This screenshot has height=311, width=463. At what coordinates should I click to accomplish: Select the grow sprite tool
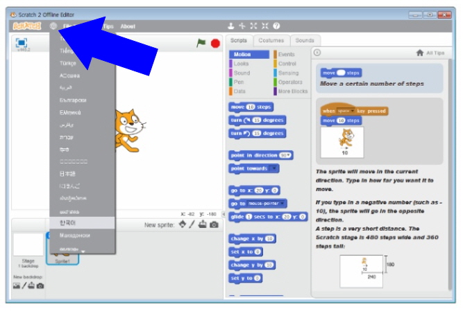253,26
